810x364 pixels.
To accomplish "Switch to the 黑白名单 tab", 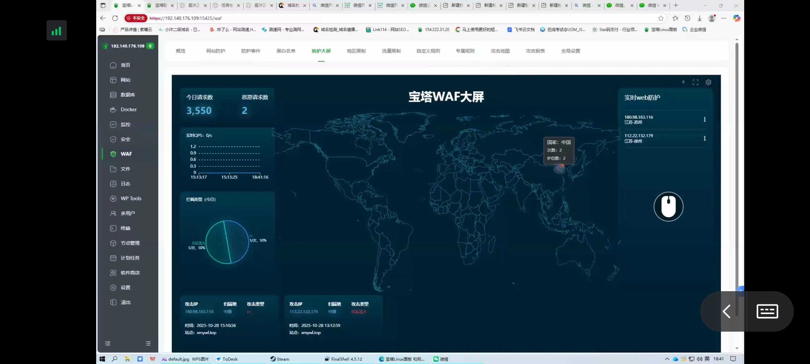I will (286, 51).
